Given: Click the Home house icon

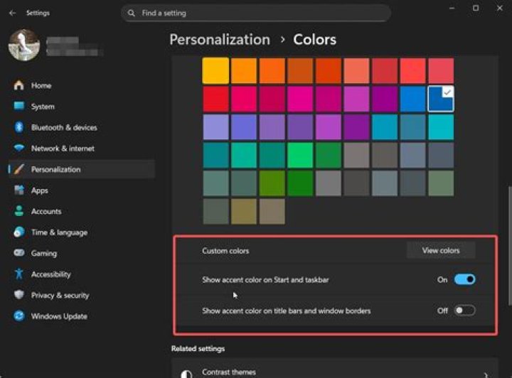Looking at the screenshot, I should pos(19,85).
